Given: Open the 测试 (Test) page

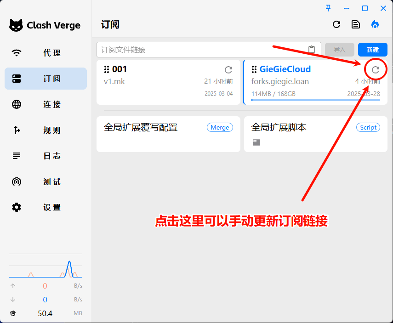Looking at the screenshot, I should click(x=46, y=181).
